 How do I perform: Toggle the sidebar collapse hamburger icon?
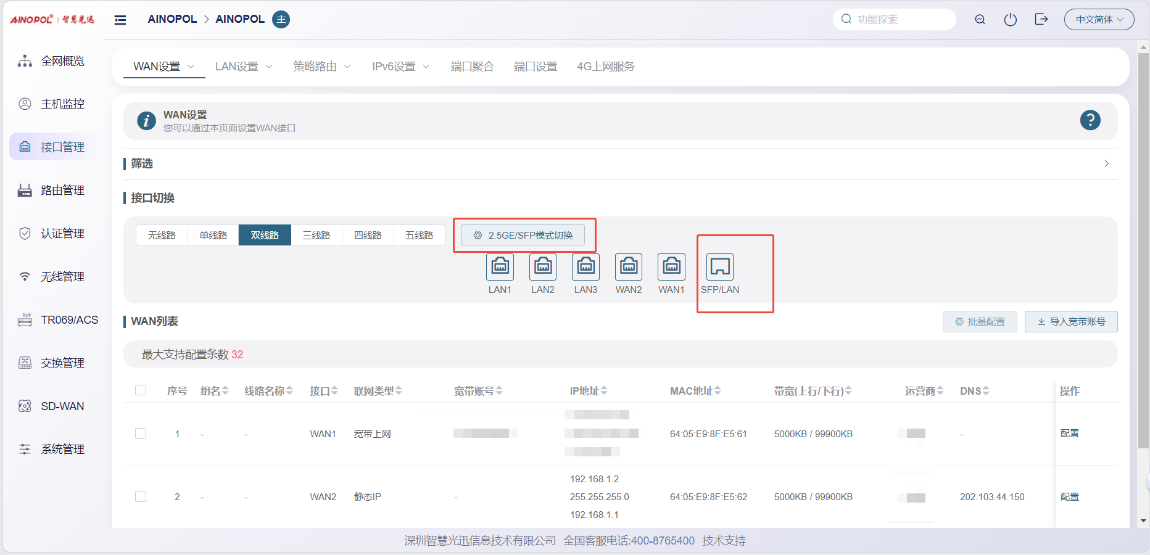tap(120, 20)
